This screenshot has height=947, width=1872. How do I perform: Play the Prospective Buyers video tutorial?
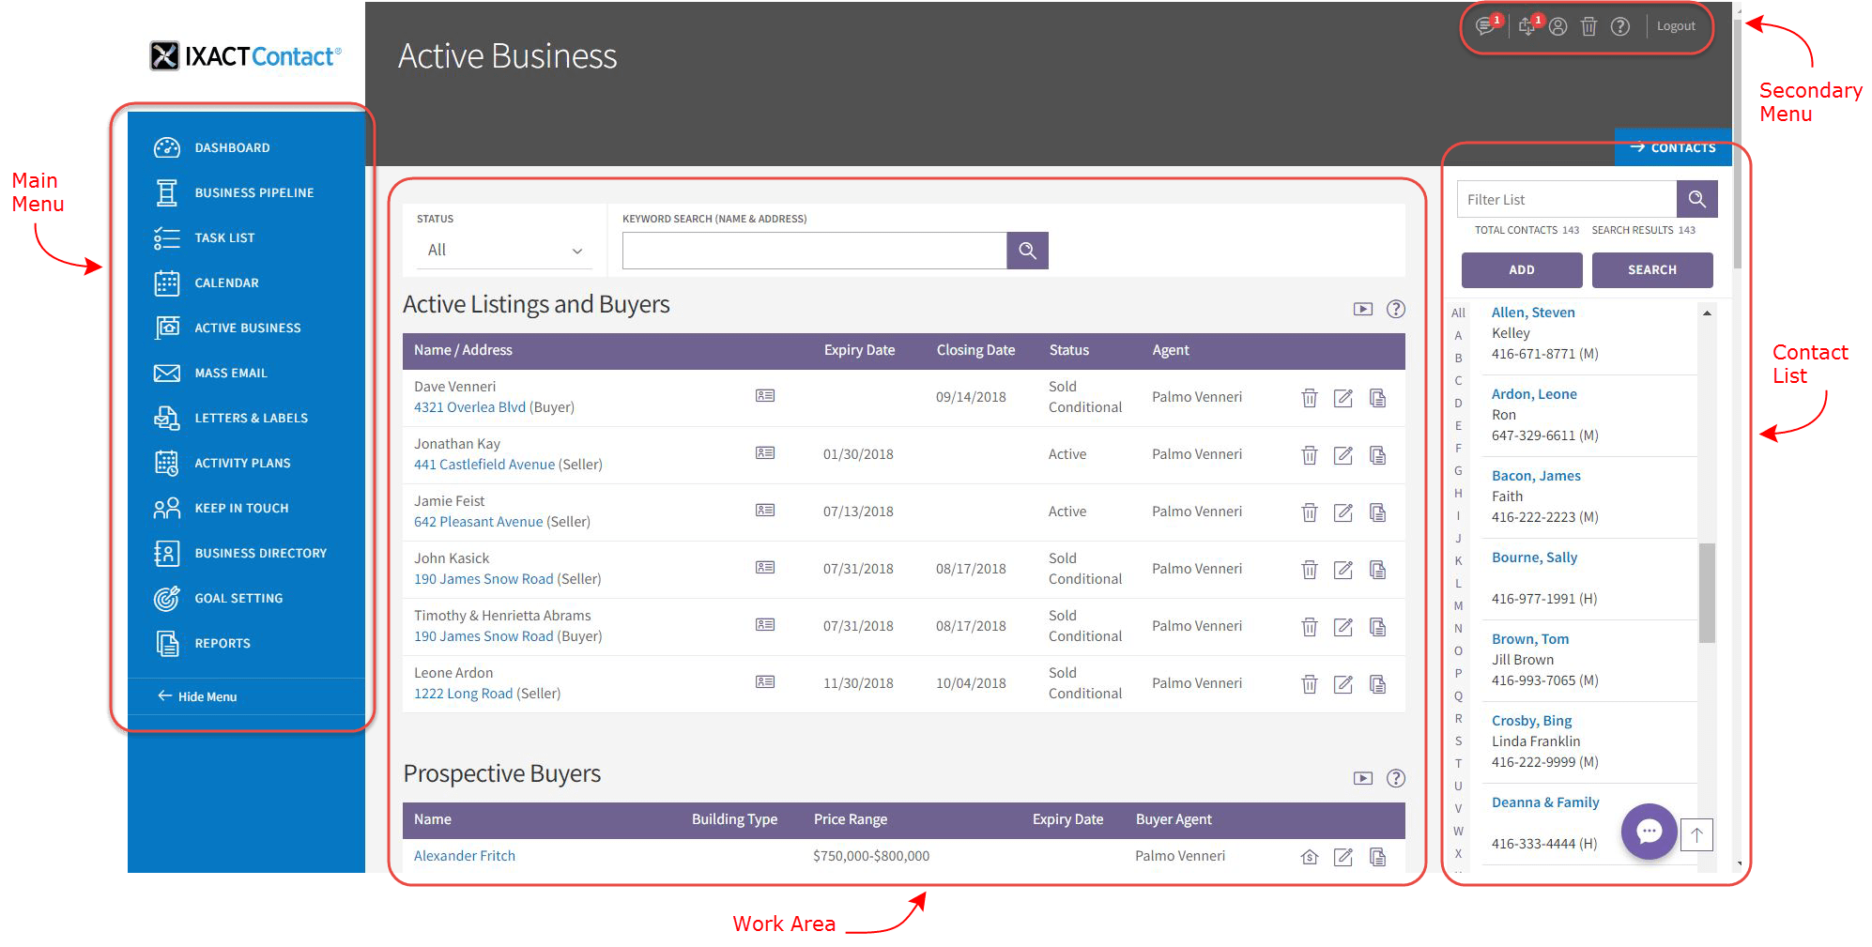1363,778
